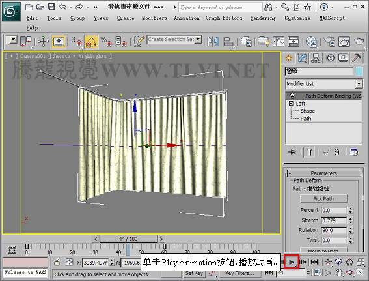Image resolution: width=369 pixels, height=281 pixels.
Task: Toggle 3D Snaps button
Action: [76, 41]
